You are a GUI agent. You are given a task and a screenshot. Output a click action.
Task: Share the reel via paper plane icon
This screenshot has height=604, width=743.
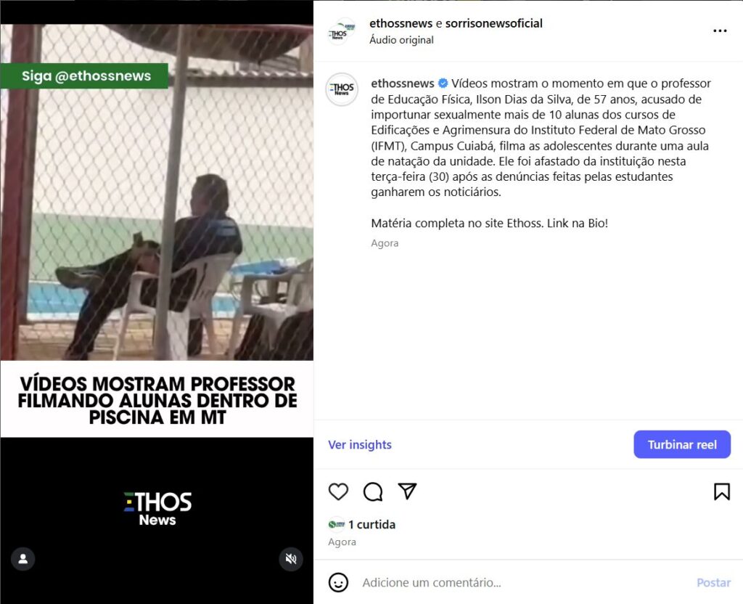coord(407,491)
